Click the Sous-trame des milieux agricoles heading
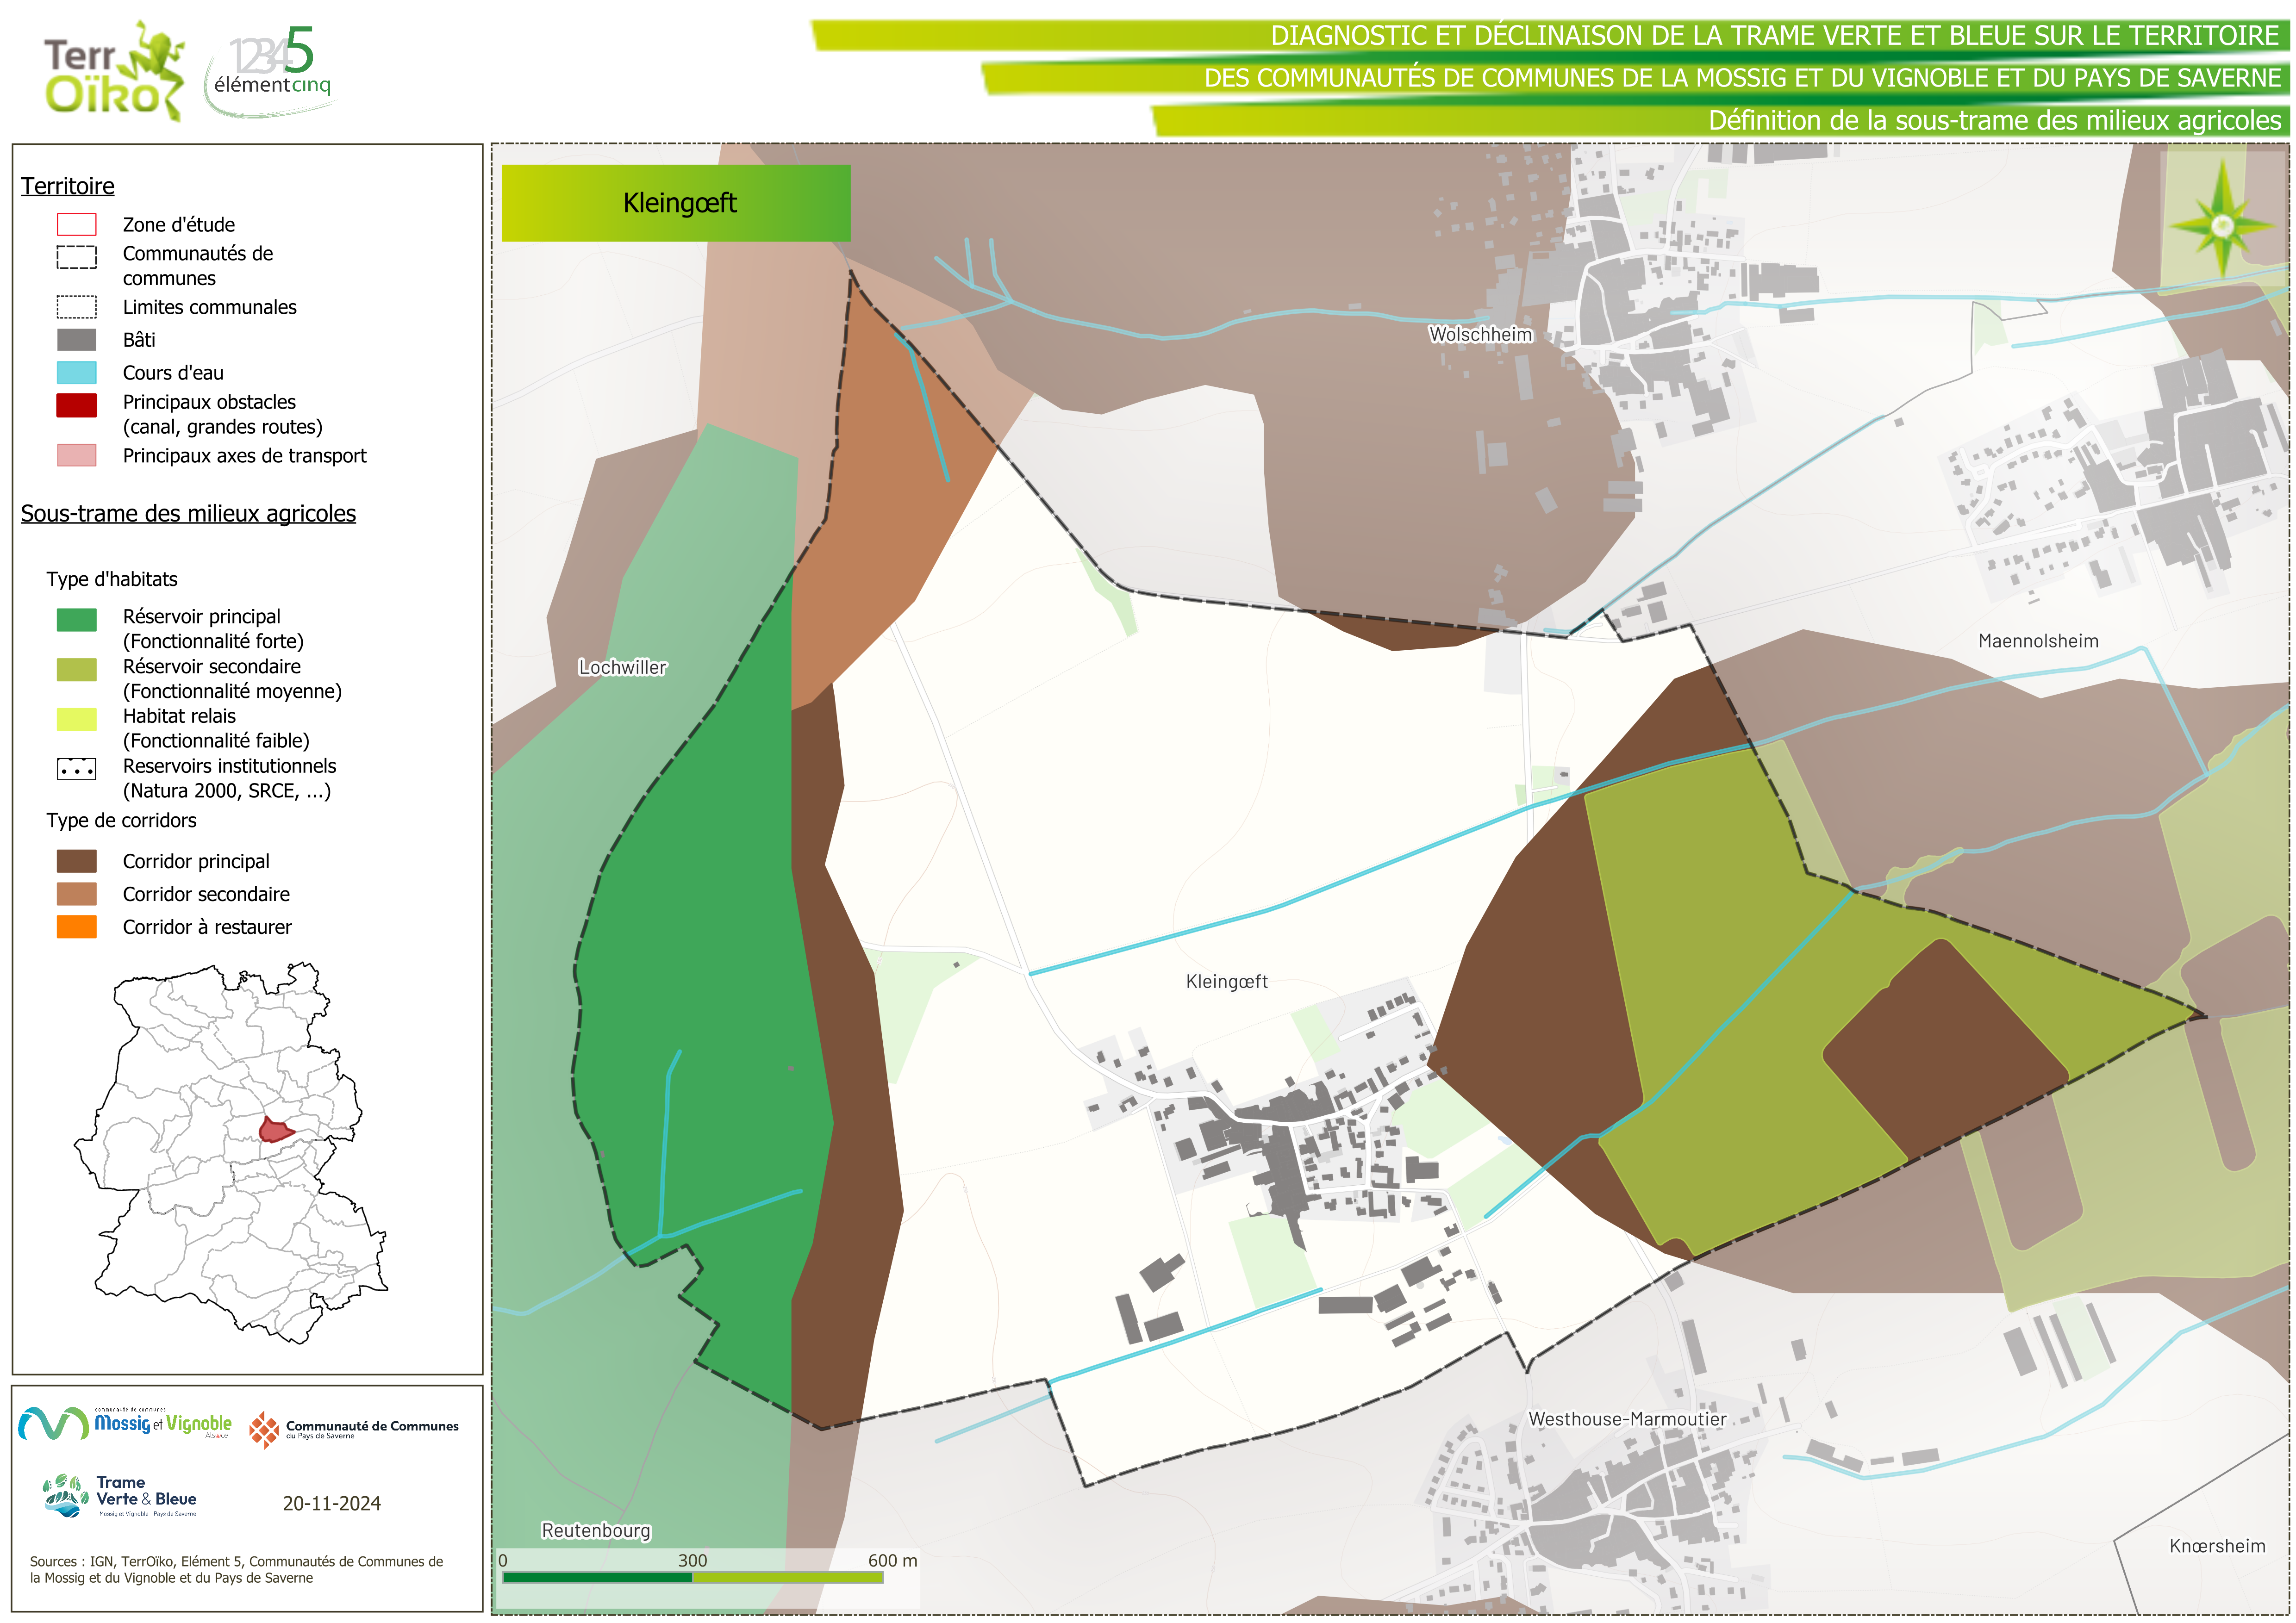2296x1623 pixels. [x=188, y=513]
